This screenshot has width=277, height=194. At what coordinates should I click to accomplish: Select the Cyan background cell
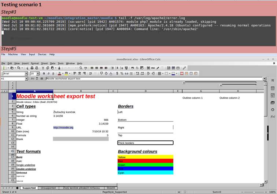click(145, 173)
